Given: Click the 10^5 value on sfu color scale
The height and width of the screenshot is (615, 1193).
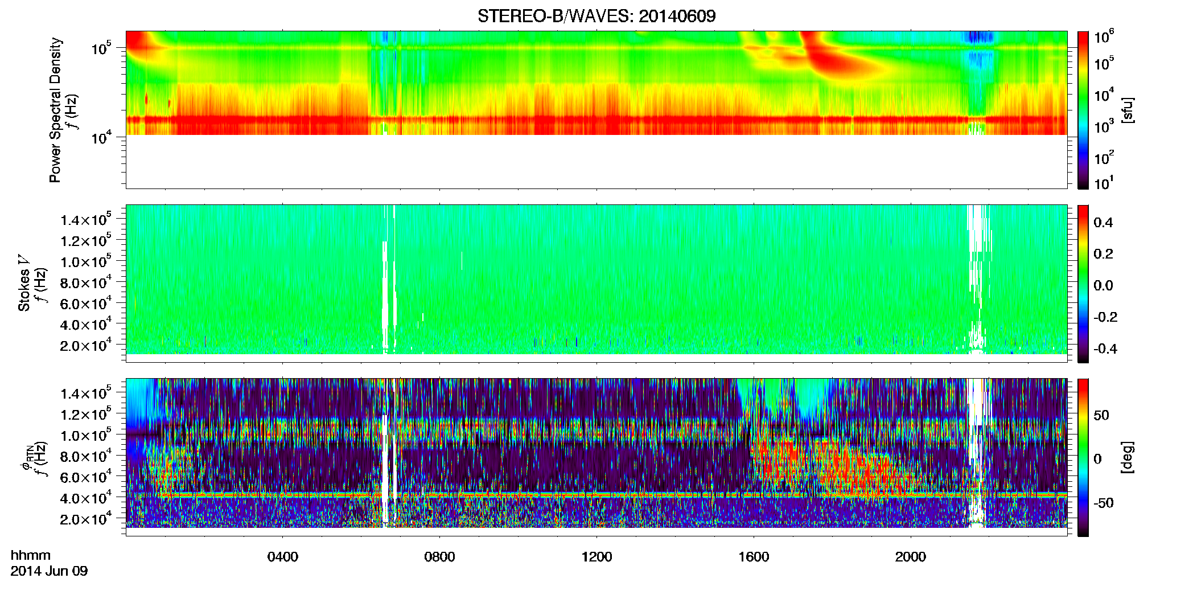Looking at the screenshot, I should pos(1104,63).
